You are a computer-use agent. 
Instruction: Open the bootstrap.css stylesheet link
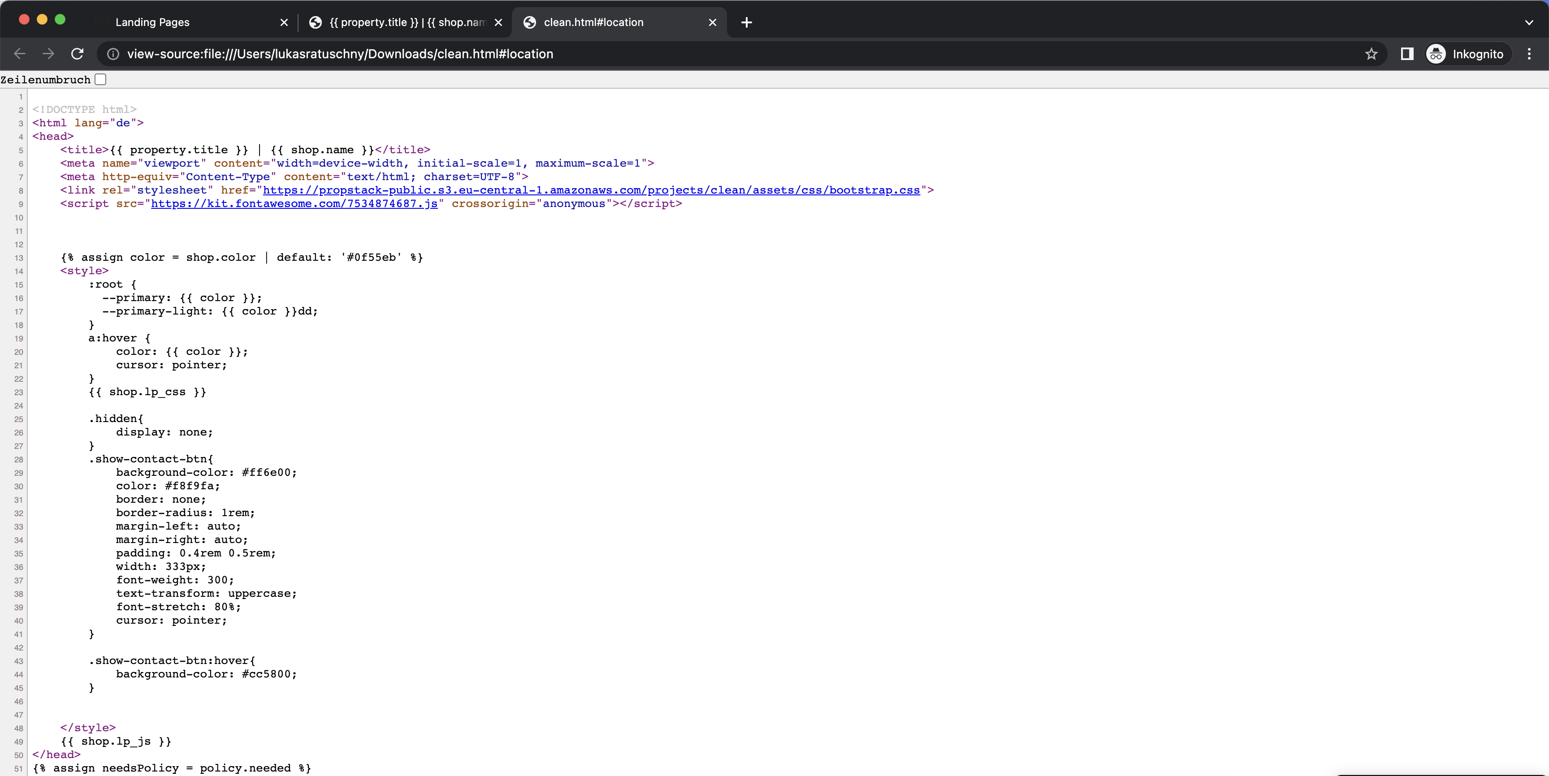[x=591, y=190]
